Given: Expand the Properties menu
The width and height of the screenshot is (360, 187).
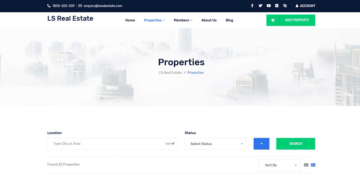Looking at the screenshot, I should coord(154,20).
